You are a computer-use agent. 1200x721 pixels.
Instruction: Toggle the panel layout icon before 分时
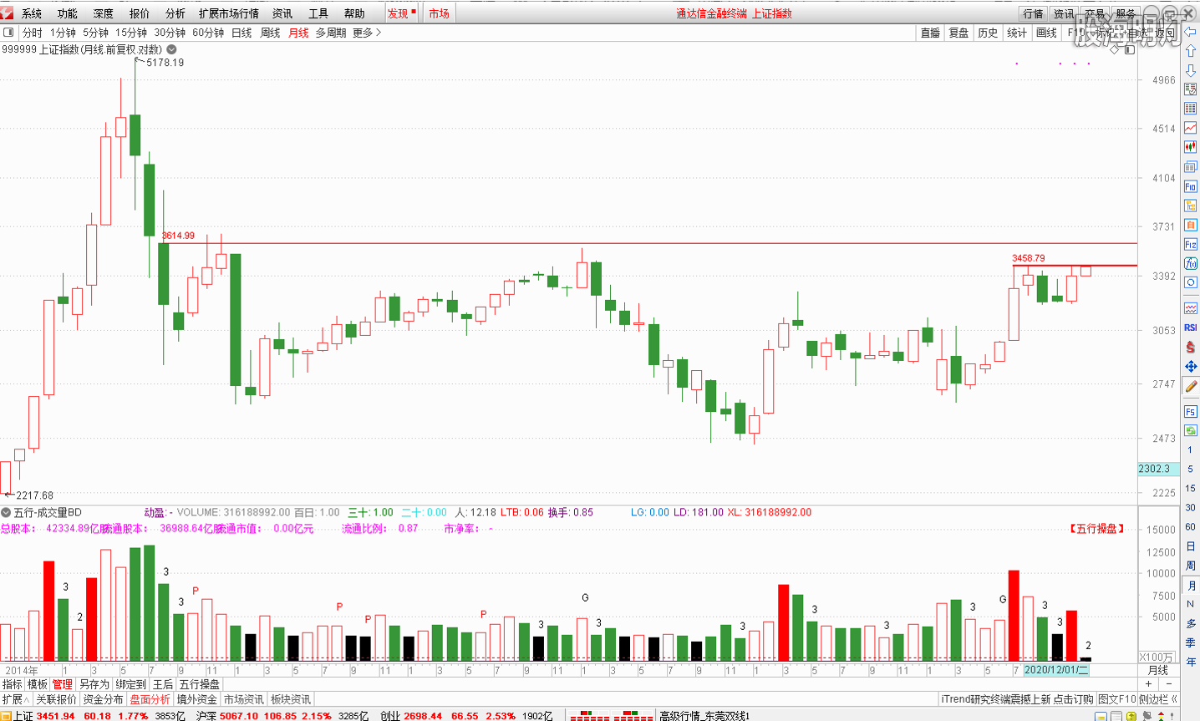coord(8,33)
